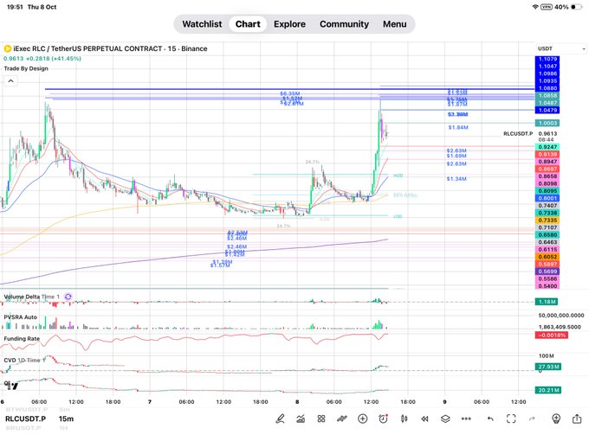Tap the day 7 time axis marker
The height and width of the screenshot is (441, 589).
[150, 401]
